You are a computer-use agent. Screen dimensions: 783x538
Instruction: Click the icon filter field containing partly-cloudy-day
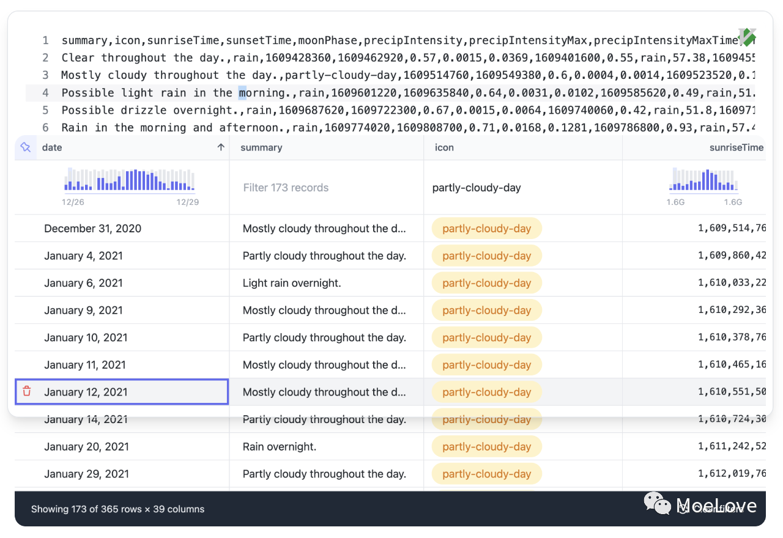477,188
